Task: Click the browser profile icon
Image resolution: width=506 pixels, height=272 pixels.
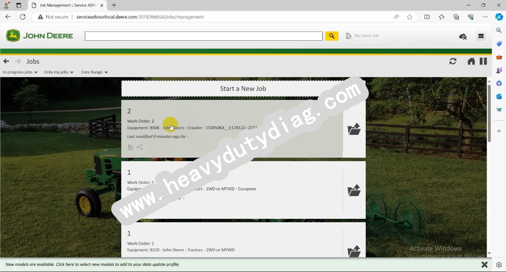Action: (x=6, y=5)
